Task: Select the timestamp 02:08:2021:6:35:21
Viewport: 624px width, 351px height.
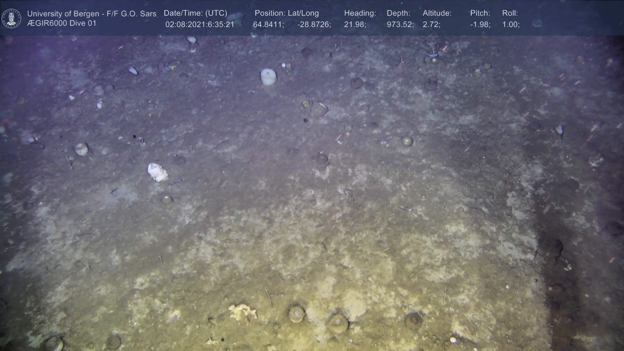Action: click(x=200, y=25)
